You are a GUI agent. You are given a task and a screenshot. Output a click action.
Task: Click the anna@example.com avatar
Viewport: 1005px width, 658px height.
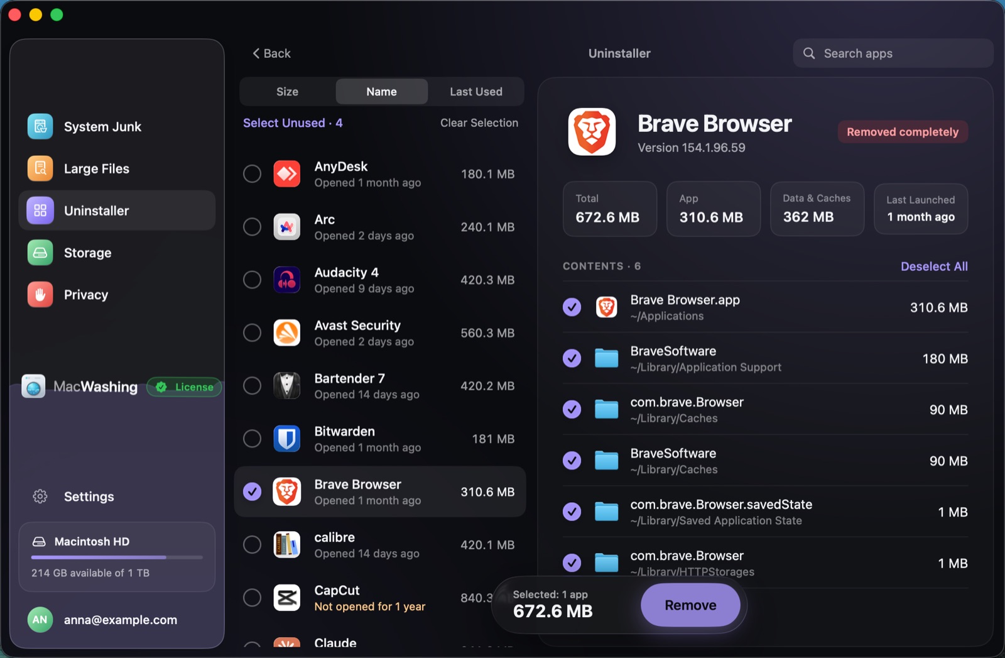tap(40, 620)
